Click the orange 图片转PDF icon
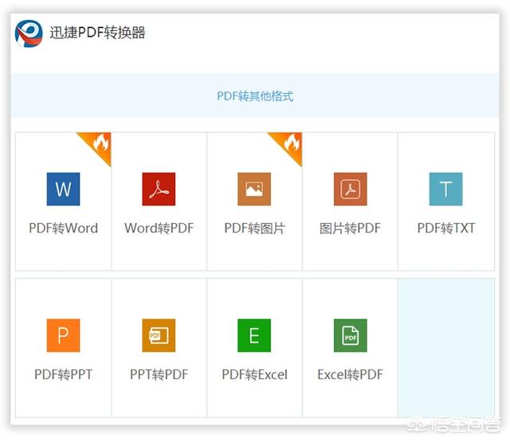The height and width of the screenshot is (442, 510). tap(350, 190)
